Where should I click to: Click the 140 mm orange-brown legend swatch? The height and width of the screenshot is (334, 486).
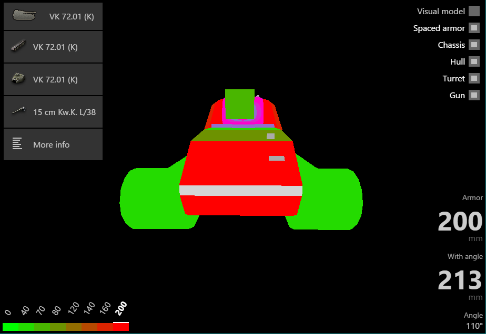(x=89, y=327)
